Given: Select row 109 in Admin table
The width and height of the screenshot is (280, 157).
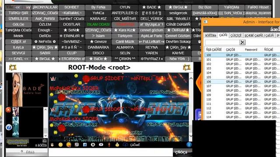Looking at the screenshot, I should (242, 95).
